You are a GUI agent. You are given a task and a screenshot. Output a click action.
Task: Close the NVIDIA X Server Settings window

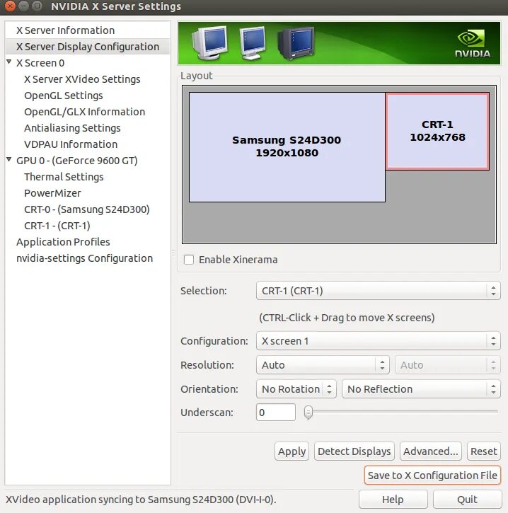tap(10, 6)
